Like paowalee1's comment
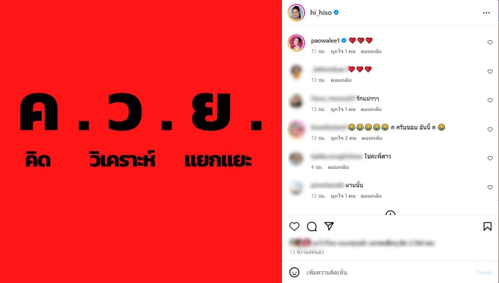 click(x=490, y=42)
